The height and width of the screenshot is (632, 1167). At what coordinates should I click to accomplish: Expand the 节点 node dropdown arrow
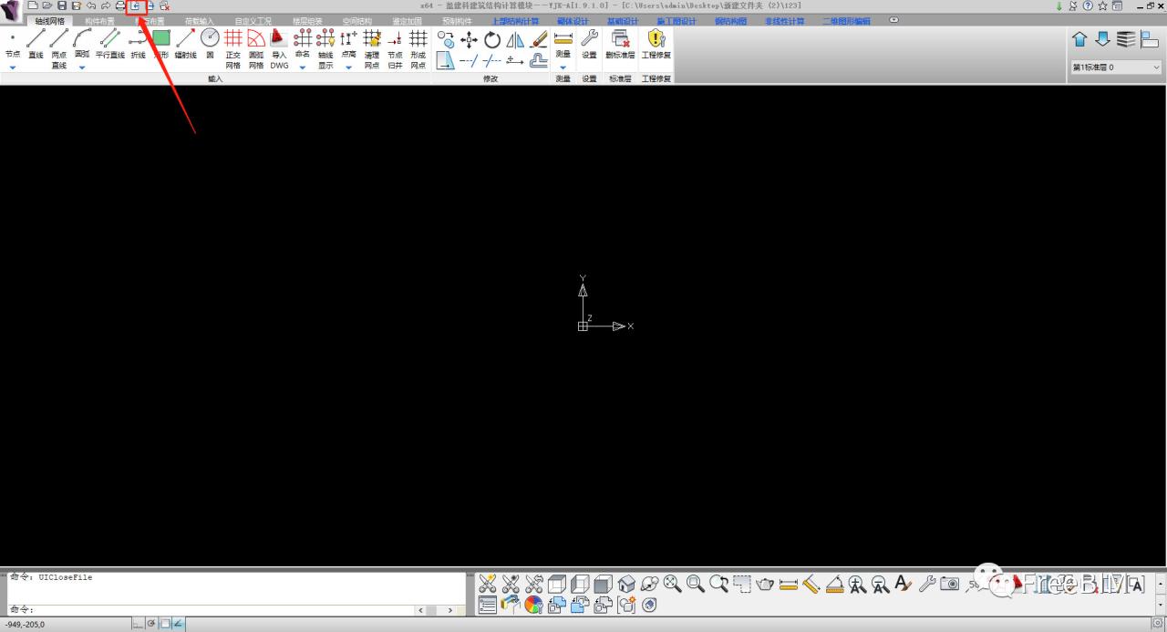point(13,67)
